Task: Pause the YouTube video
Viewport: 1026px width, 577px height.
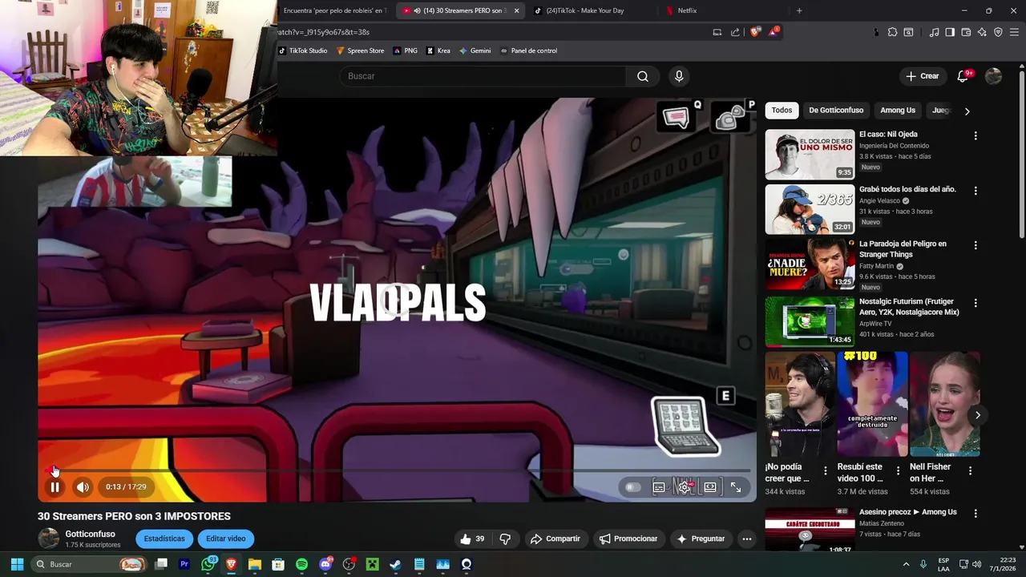Action: click(55, 487)
